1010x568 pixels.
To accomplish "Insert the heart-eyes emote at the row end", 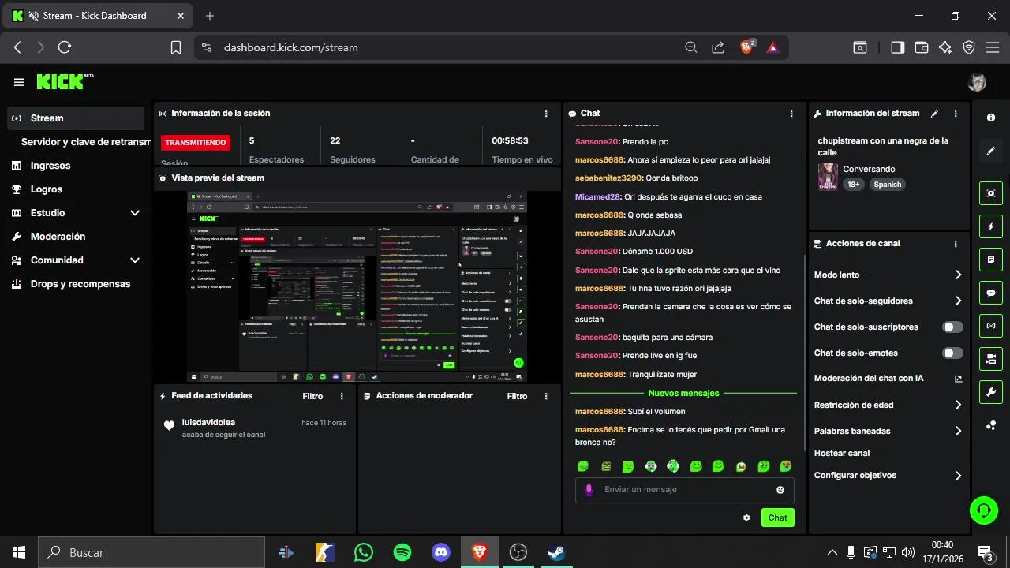I will coord(786,466).
